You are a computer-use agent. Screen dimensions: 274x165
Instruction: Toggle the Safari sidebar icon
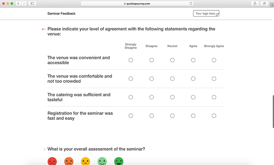tap(32, 3)
